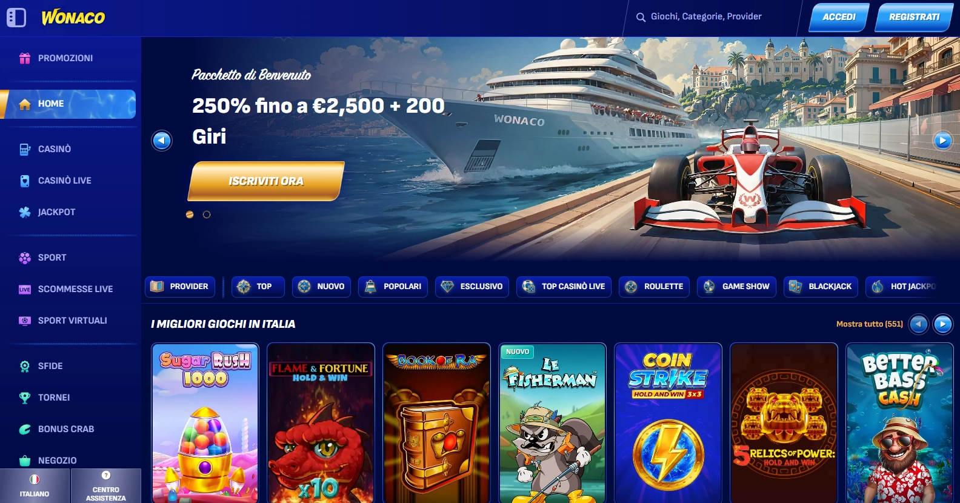The image size is (960, 503).
Task: Click the Tornei trophy icon
Action: (x=25, y=398)
